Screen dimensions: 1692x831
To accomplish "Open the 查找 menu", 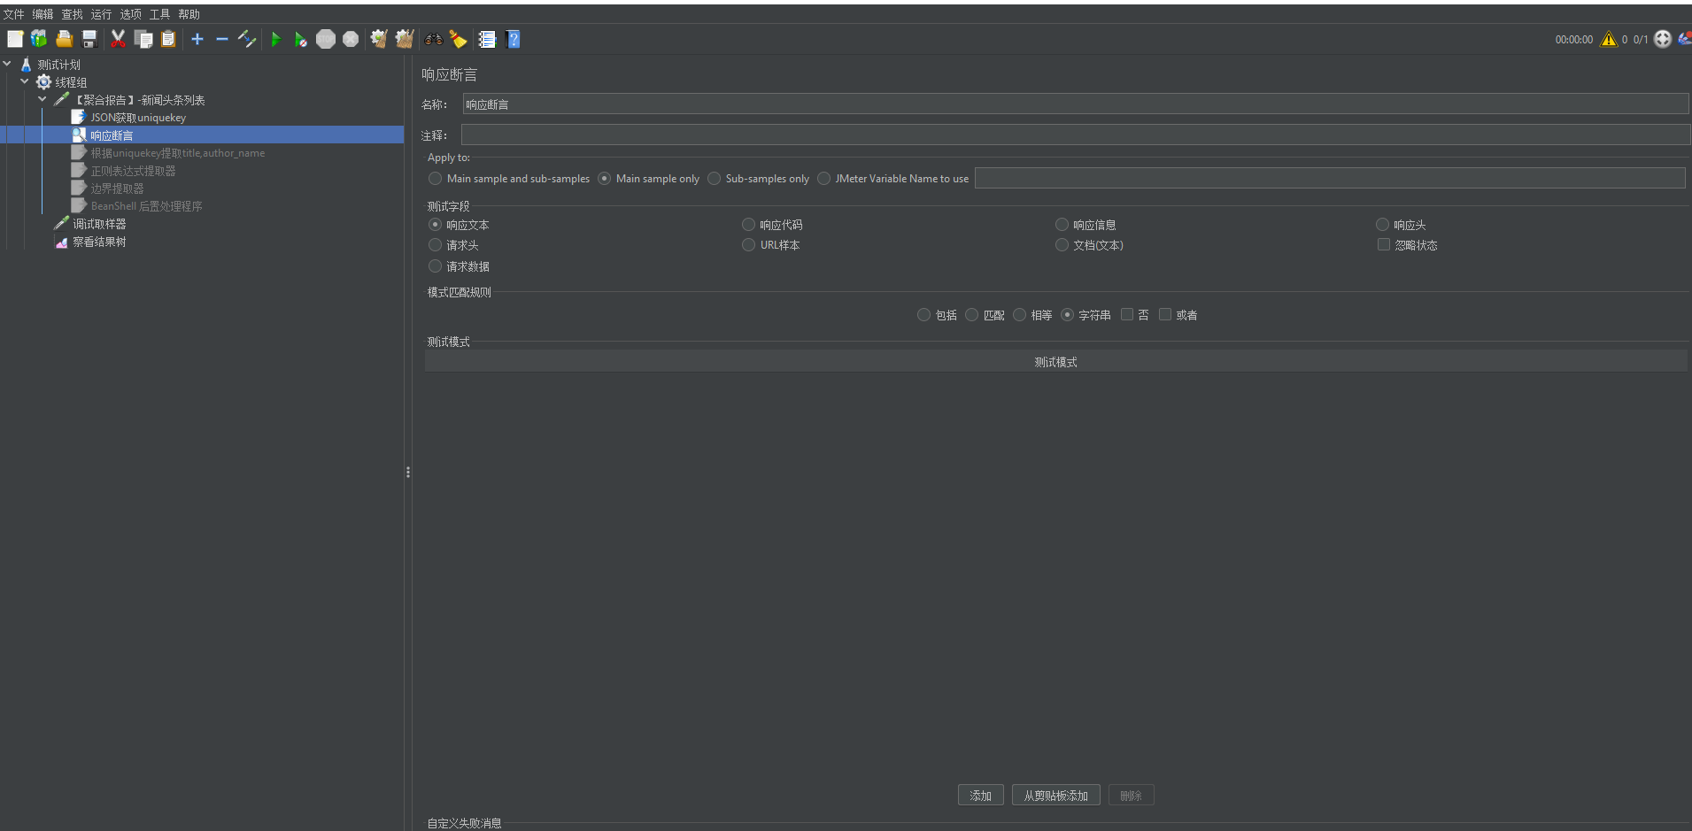I will (72, 14).
